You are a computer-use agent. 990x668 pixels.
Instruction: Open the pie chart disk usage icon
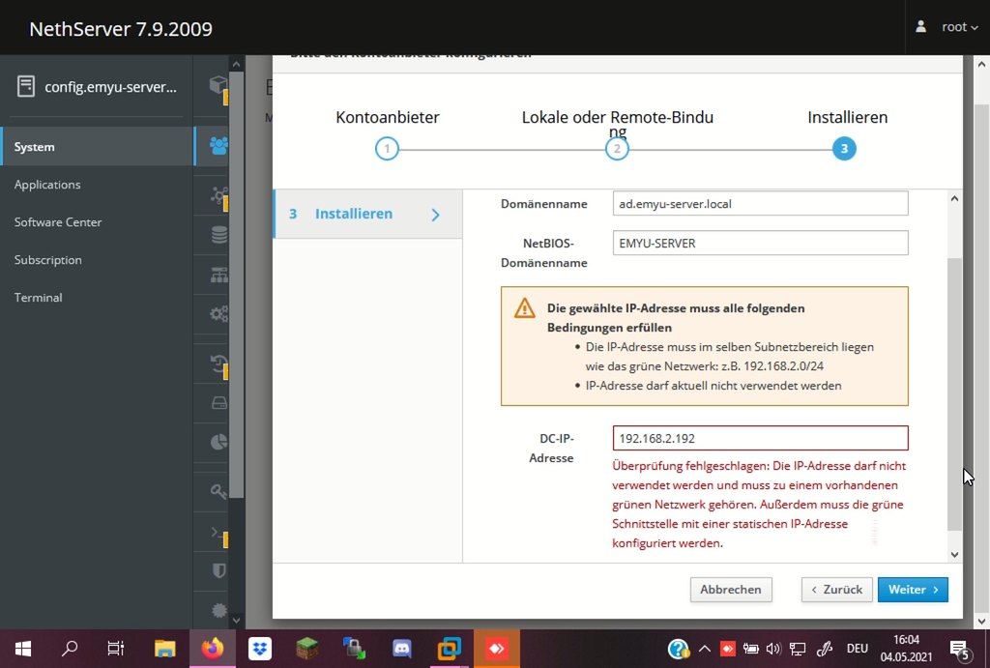218,442
